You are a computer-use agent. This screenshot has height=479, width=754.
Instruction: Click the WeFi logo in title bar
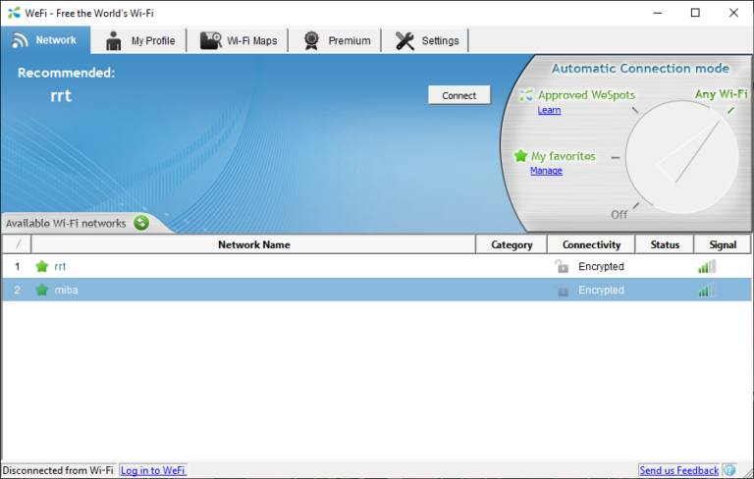point(14,13)
